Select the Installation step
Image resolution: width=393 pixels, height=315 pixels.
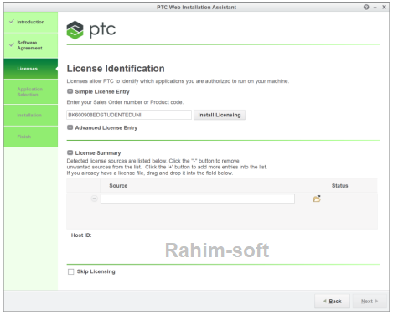click(x=31, y=115)
